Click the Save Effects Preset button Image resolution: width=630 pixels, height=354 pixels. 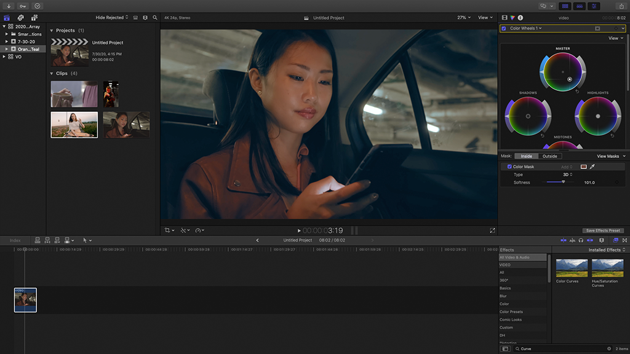(x=603, y=230)
